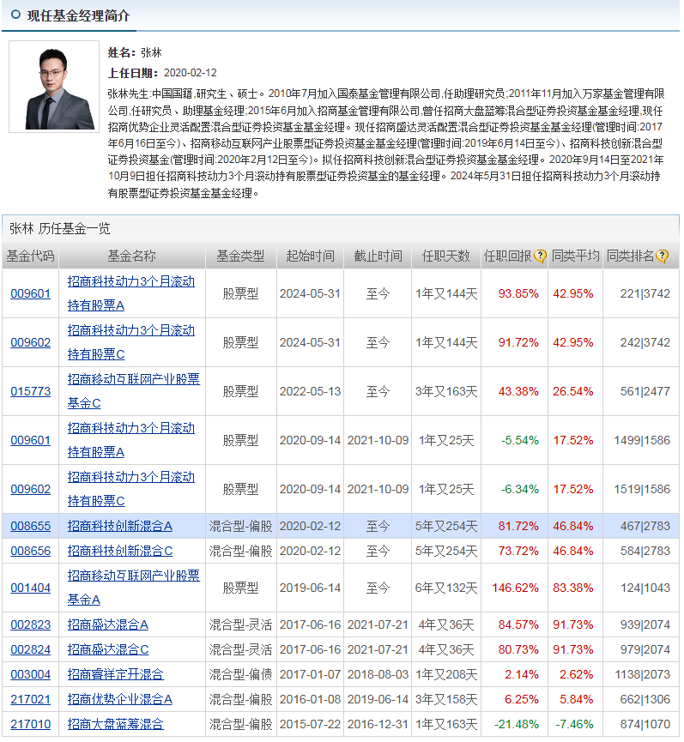
Task: Click the 2018-08-03 end date cell
Action: coord(378,675)
